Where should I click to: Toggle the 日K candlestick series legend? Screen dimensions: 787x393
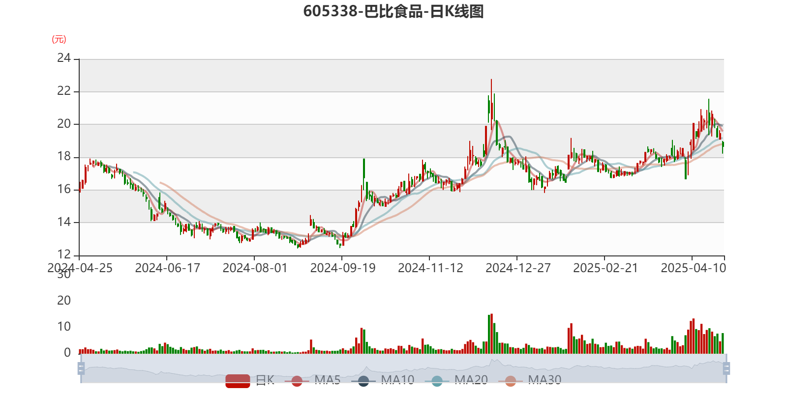250,381
